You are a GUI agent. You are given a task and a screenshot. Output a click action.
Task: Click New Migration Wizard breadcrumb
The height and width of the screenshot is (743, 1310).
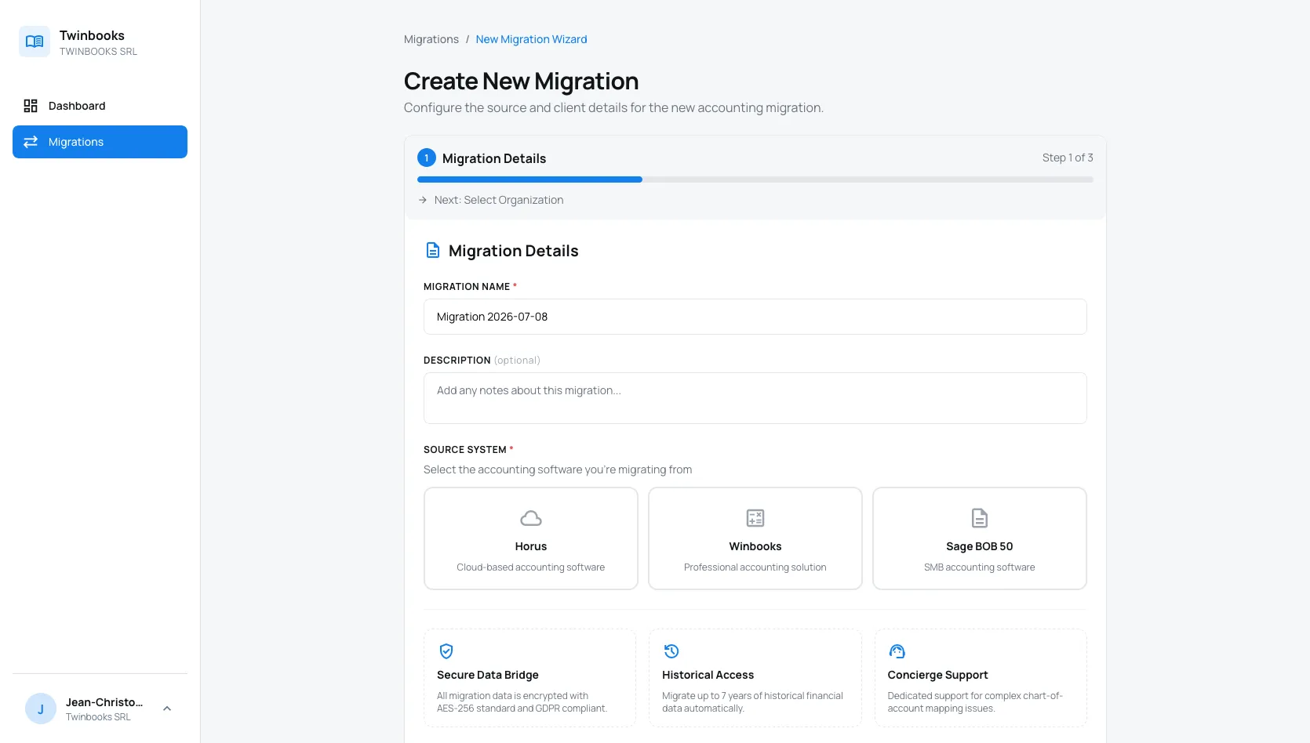coord(531,39)
